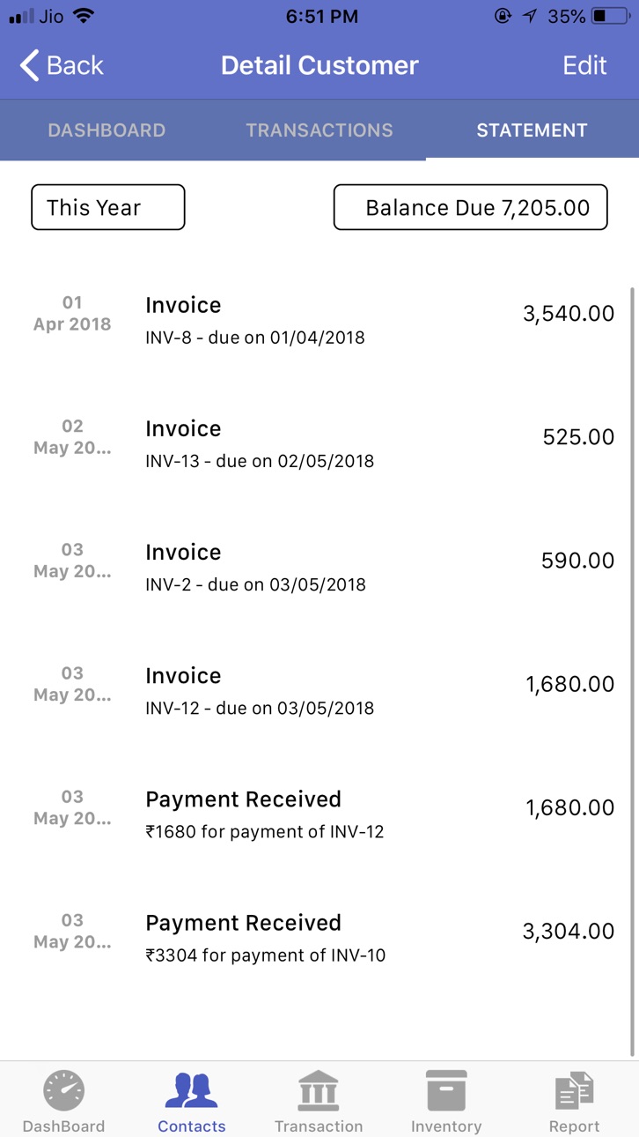Open the This Year period selector

pyautogui.click(x=108, y=207)
